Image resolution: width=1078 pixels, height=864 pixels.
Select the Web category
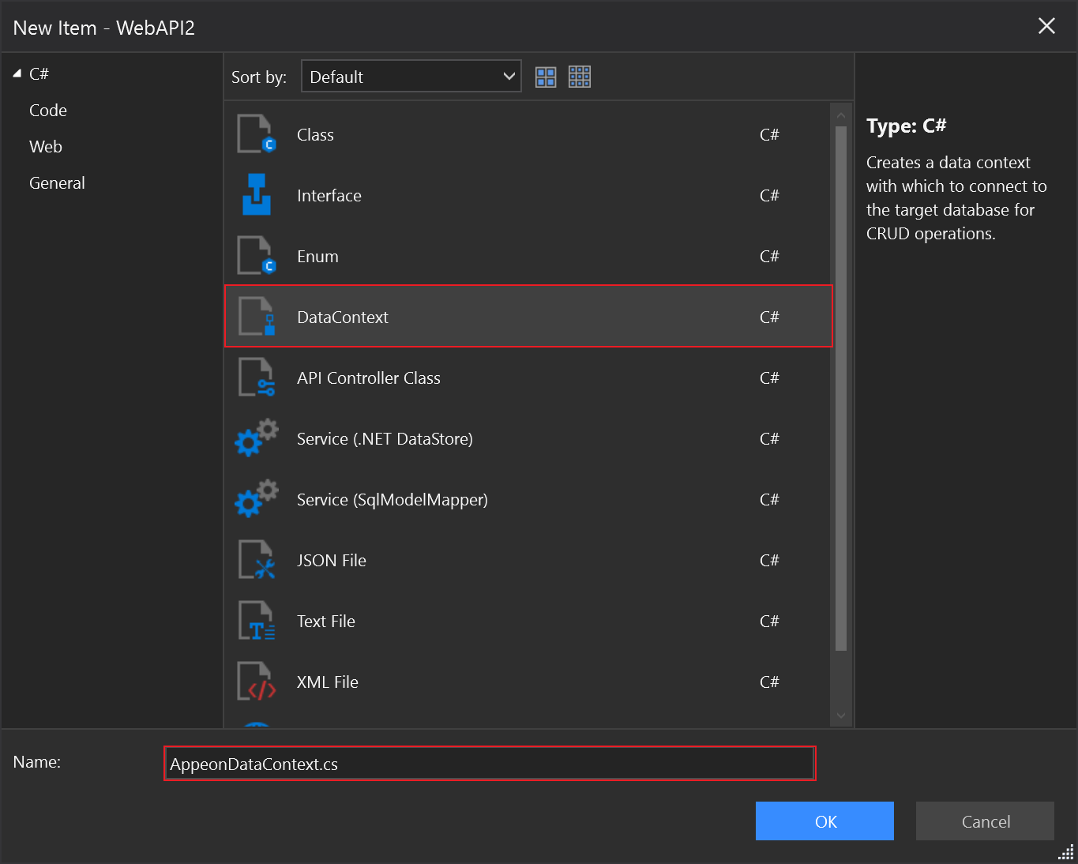[46, 147]
